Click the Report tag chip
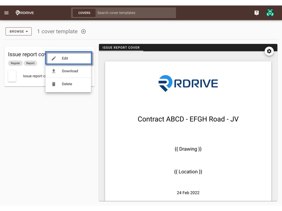282x211 pixels. pyautogui.click(x=30, y=63)
